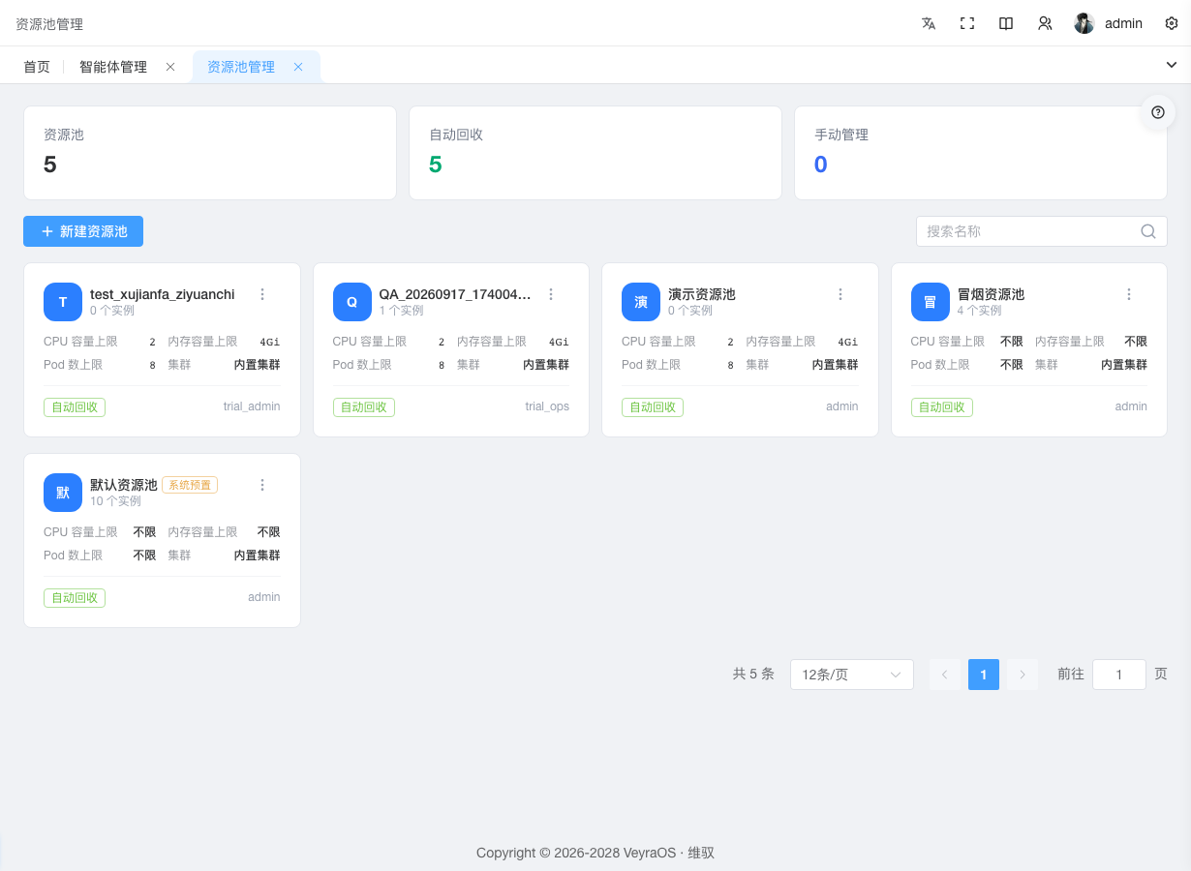Click the 自动回收 tag on 演示资源池 card
This screenshot has height=871, width=1191.
click(653, 407)
